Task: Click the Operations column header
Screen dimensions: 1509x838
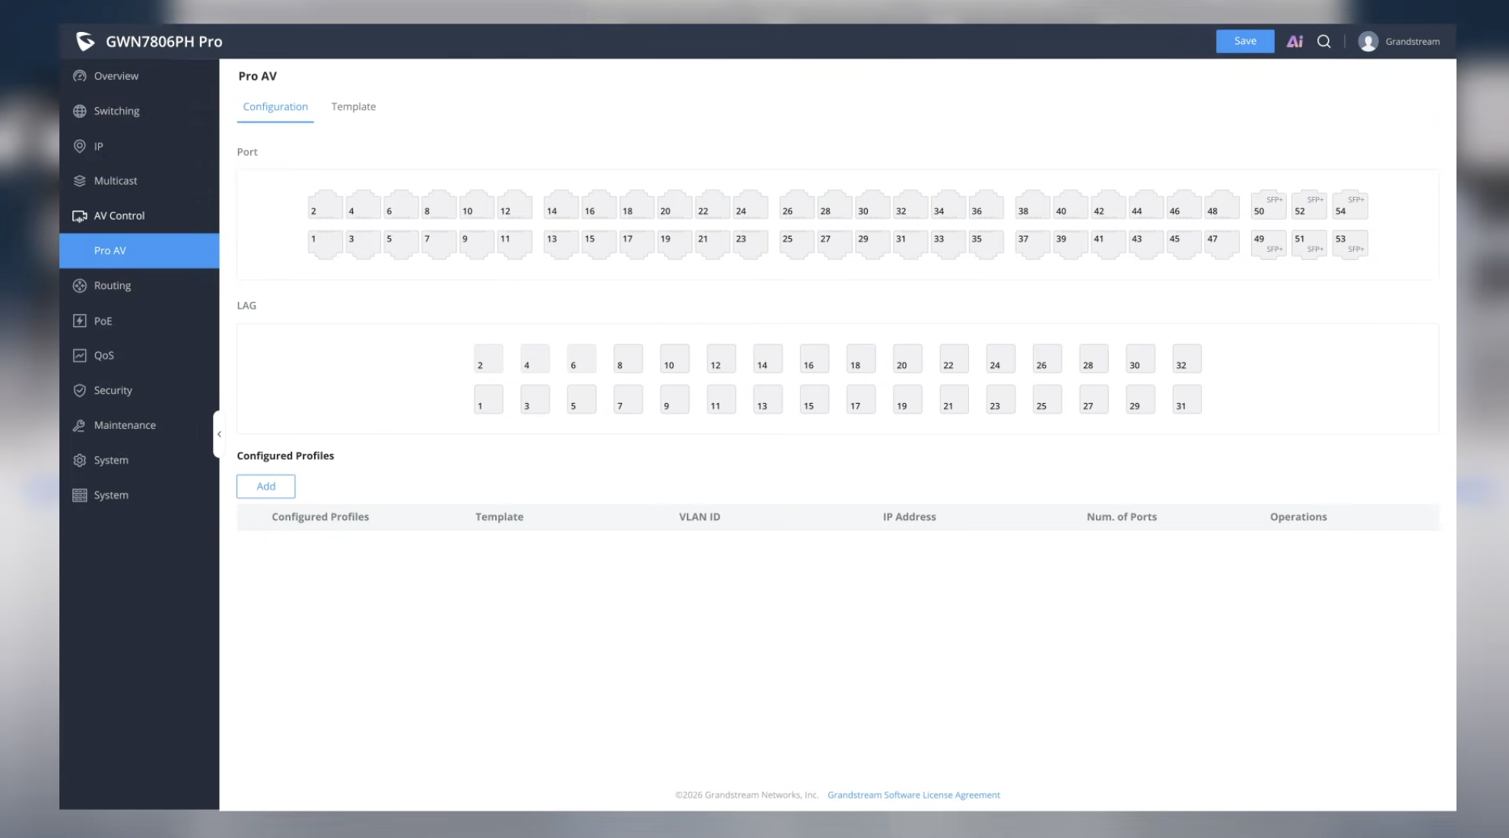Action: click(1298, 517)
